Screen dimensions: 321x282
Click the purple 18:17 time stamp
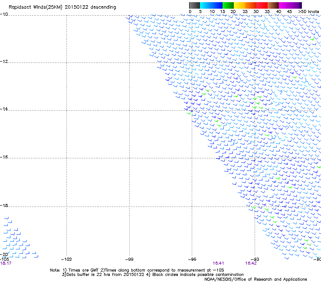[6, 263]
